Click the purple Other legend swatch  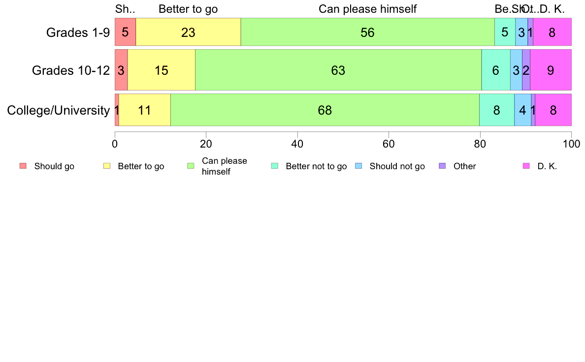pyautogui.click(x=443, y=166)
